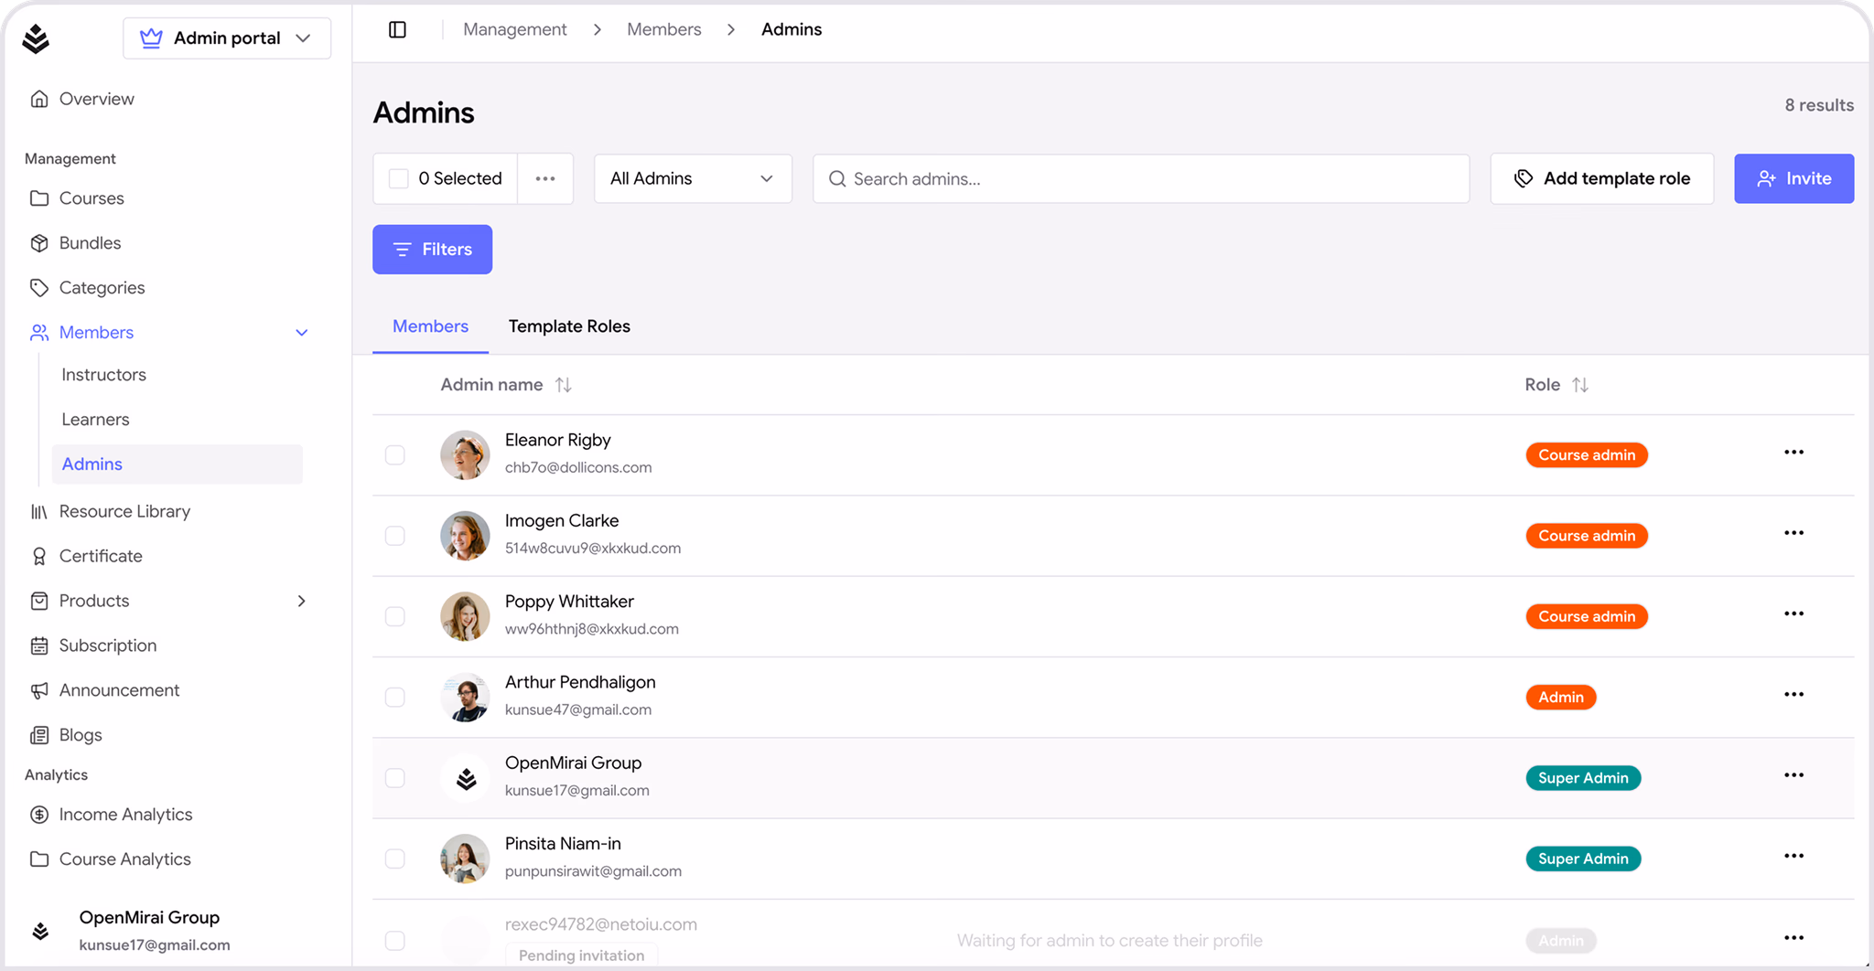Expand the Products submenu chevron

tap(302, 601)
